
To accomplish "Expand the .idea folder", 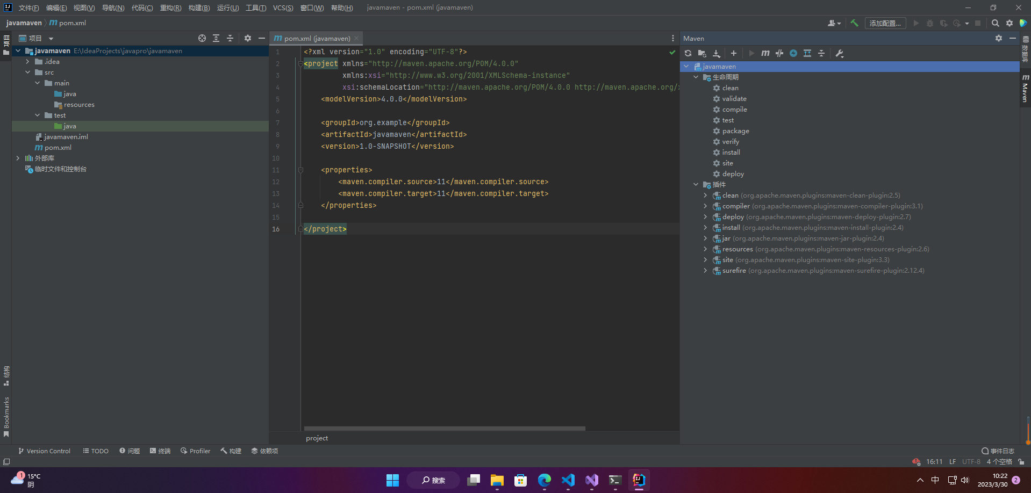I will 28,62.
